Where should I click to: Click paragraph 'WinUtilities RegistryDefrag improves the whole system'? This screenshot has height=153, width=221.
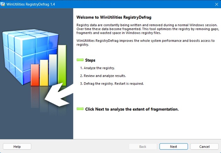coord(146,42)
